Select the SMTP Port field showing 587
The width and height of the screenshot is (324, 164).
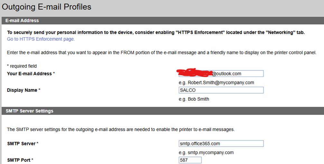point(190,160)
